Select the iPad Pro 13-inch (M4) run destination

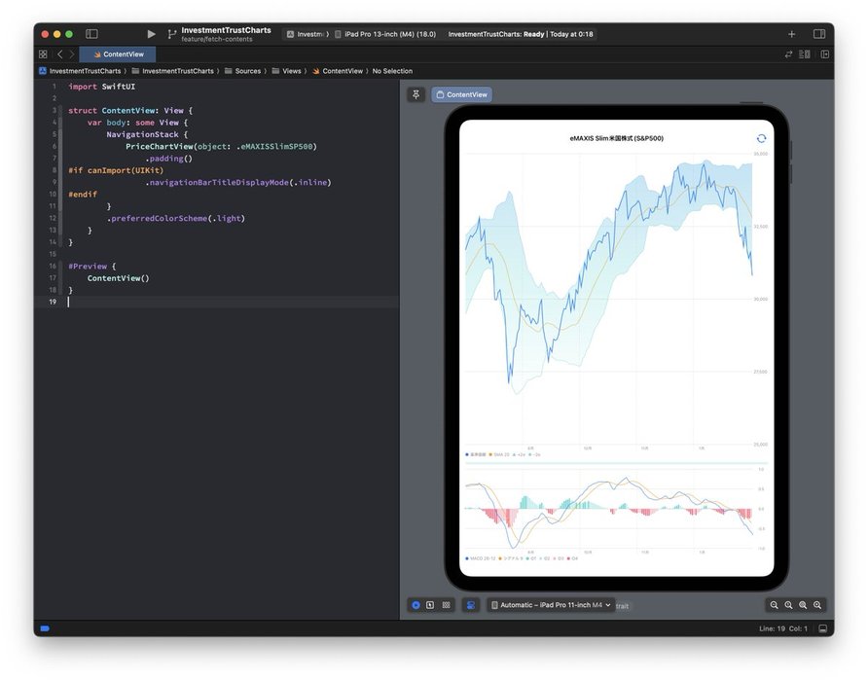386,34
